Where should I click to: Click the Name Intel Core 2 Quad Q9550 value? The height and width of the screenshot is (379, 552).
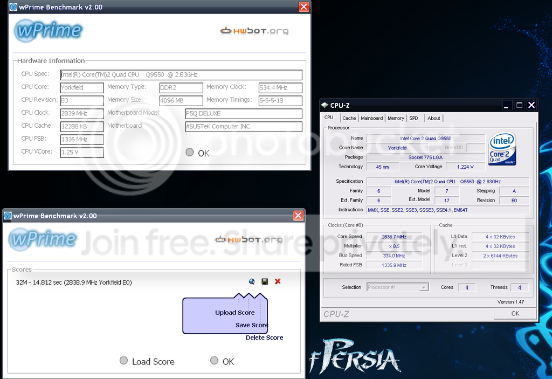click(x=426, y=139)
